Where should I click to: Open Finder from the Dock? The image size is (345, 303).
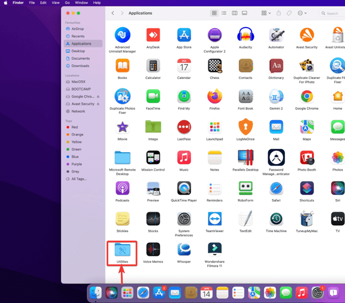96,293
